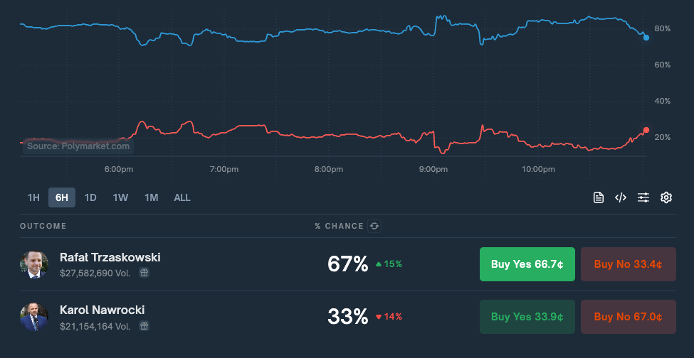This screenshot has height=358, width=694.
Task: Select the 1H time range
Action: click(33, 197)
